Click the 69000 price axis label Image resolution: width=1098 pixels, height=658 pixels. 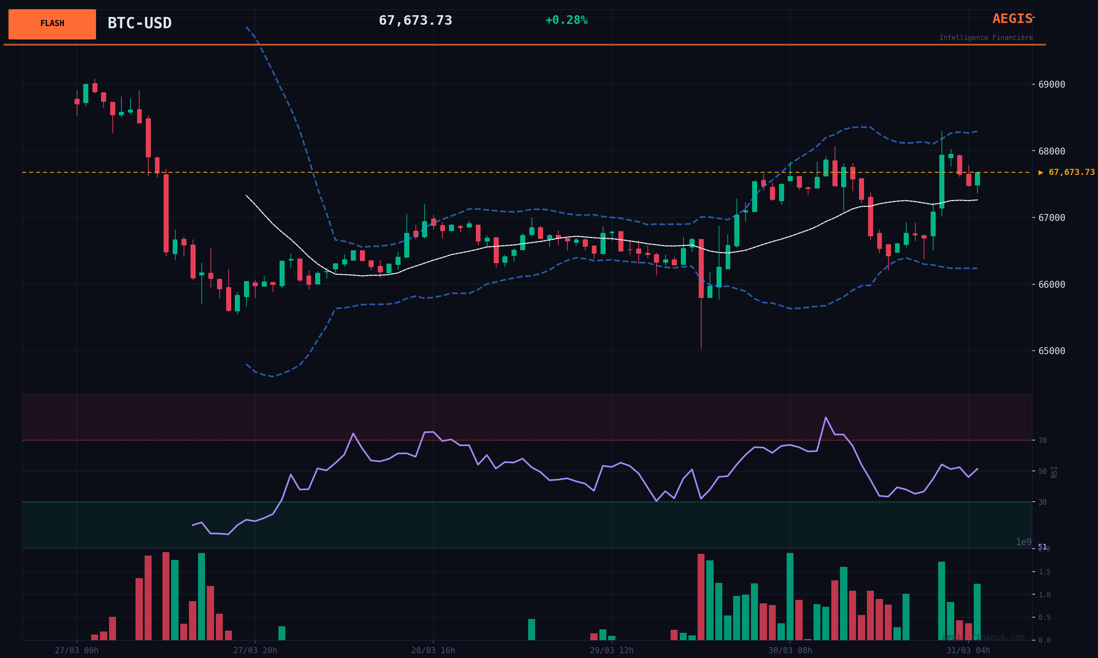(x=1052, y=85)
